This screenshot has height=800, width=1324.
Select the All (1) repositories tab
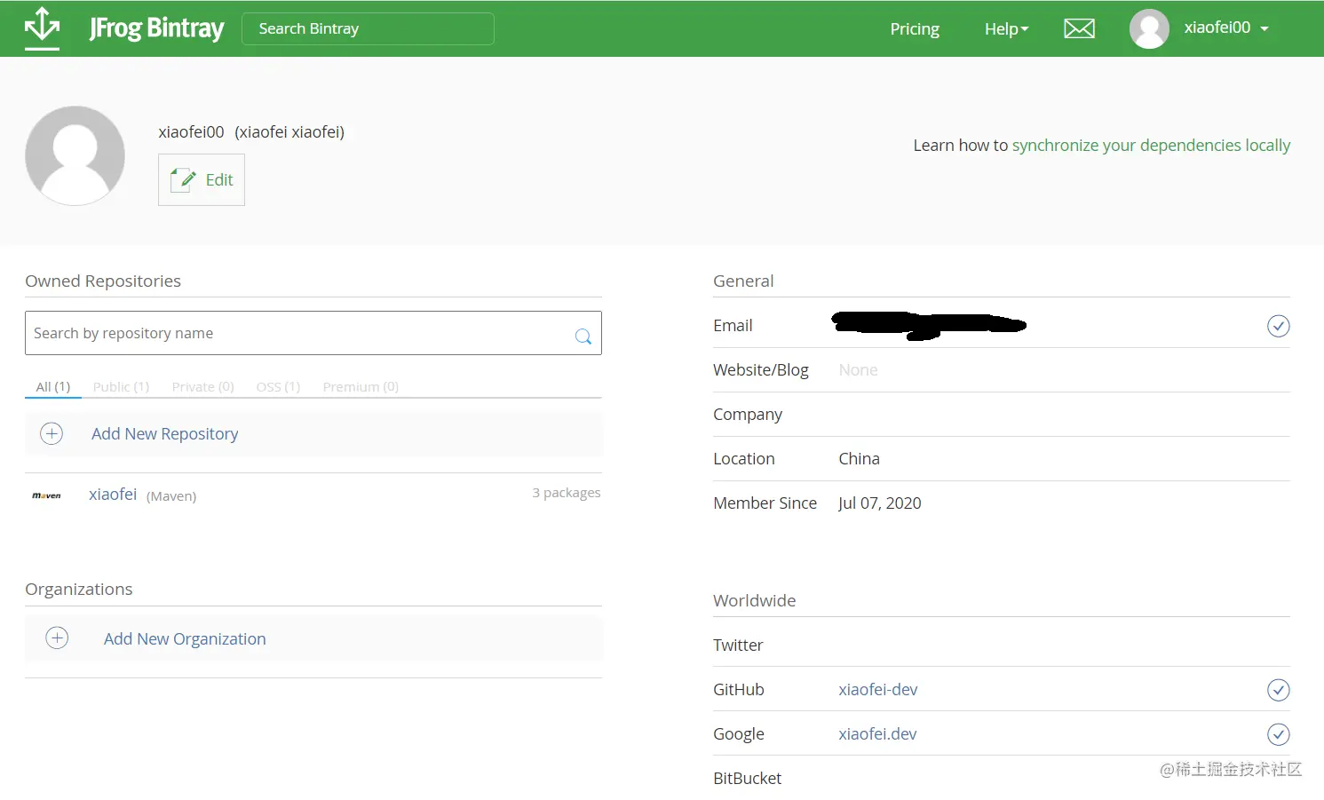coord(53,386)
